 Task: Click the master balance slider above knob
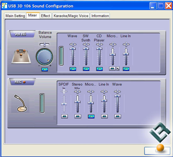(44, 44)
